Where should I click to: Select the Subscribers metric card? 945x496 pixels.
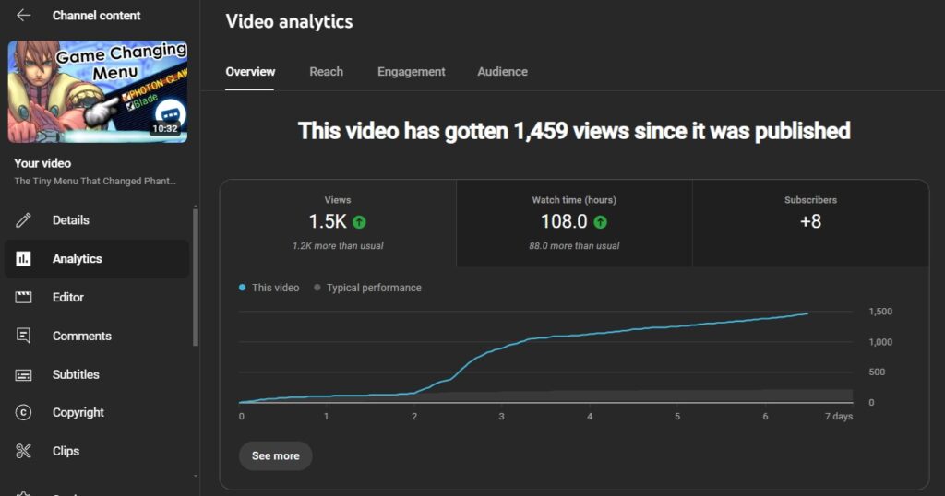pos(810,223)
